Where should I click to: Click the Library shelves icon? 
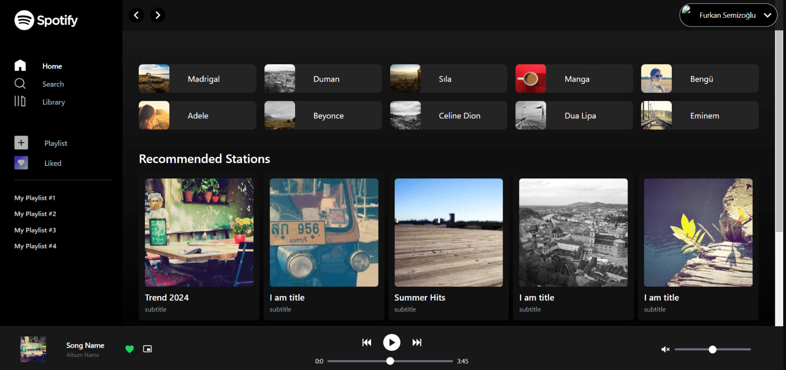(20, 101)
